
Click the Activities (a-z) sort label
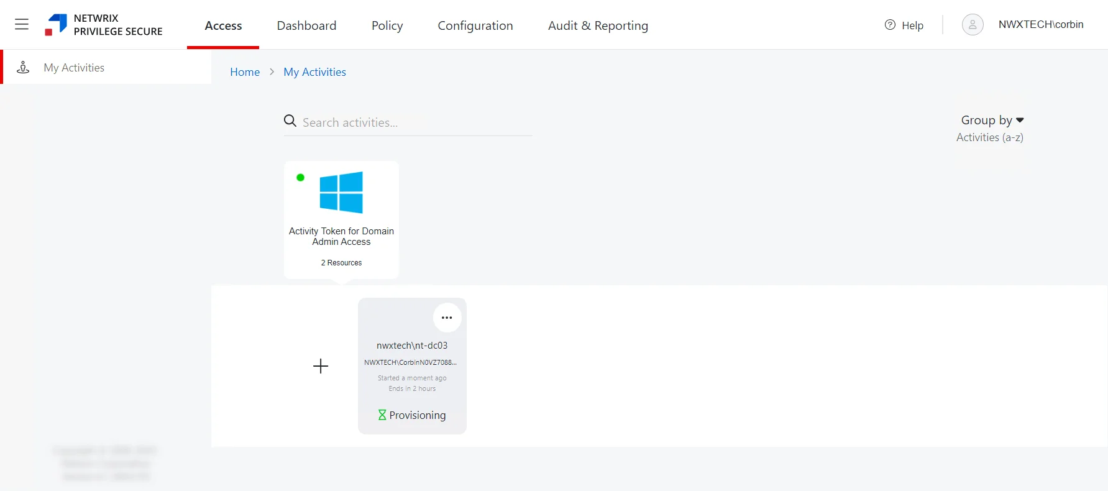tap(989, 137)
